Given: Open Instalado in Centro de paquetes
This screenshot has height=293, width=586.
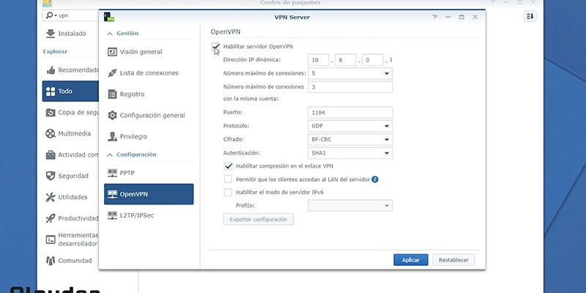Looking at the screenshot, I should click(x=70, y=34).
